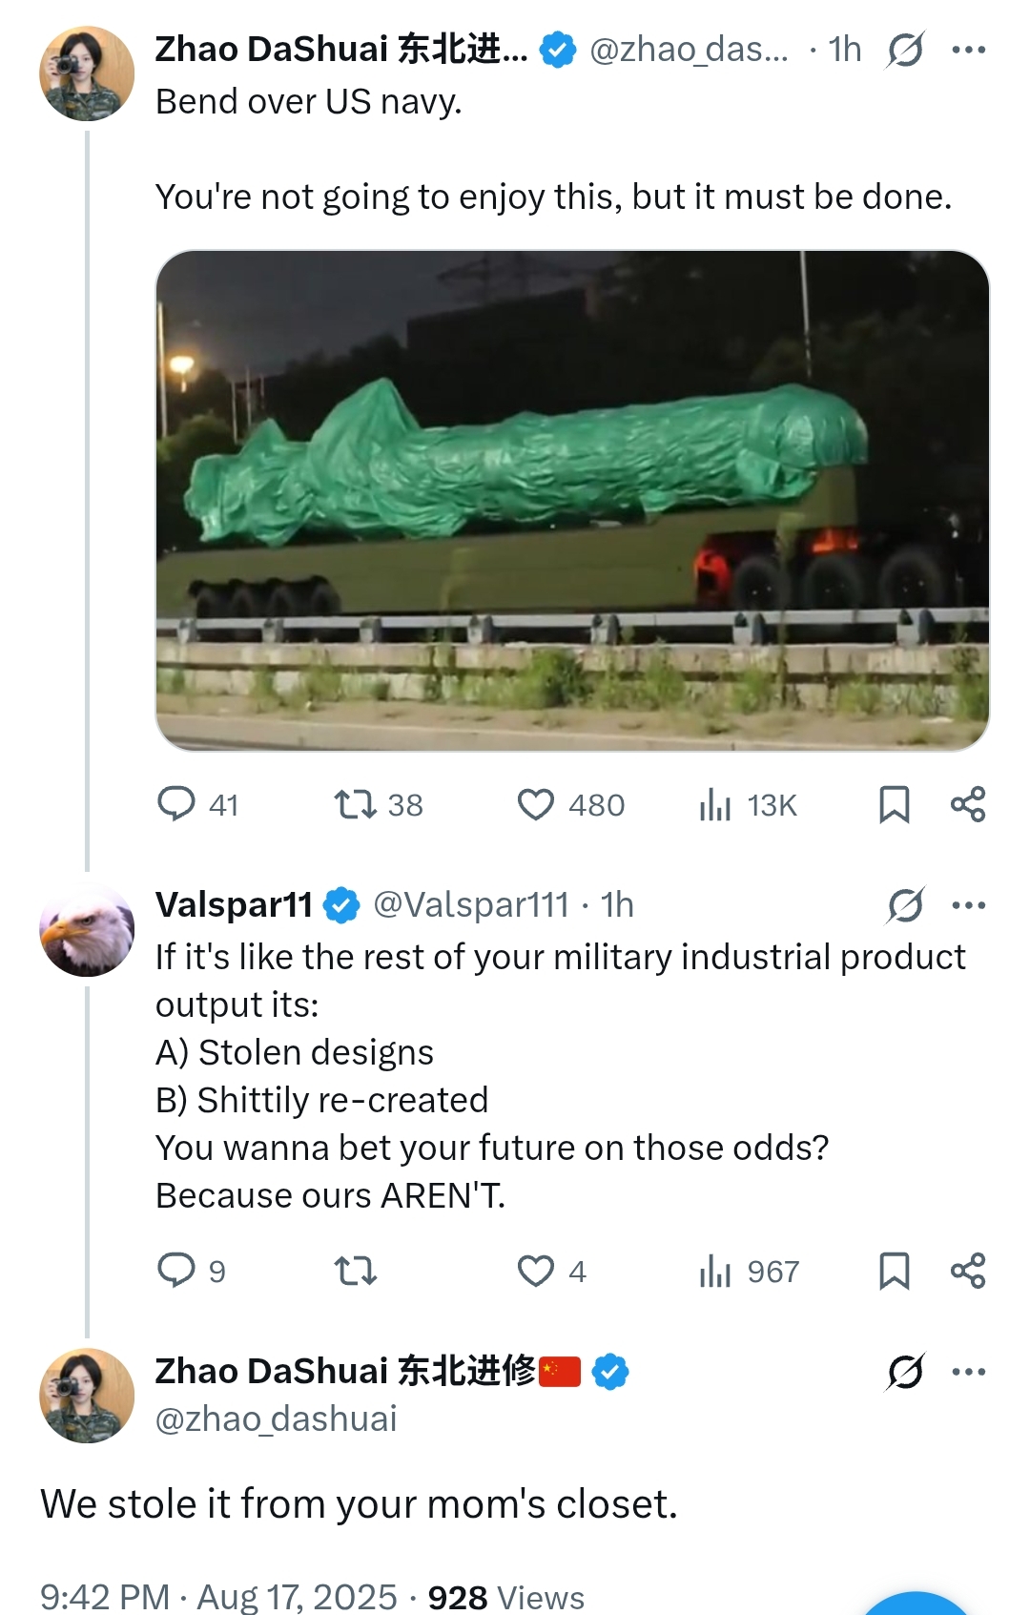Open Grok icon on the top post
Screen dimensions: 1030x1615
904,50
